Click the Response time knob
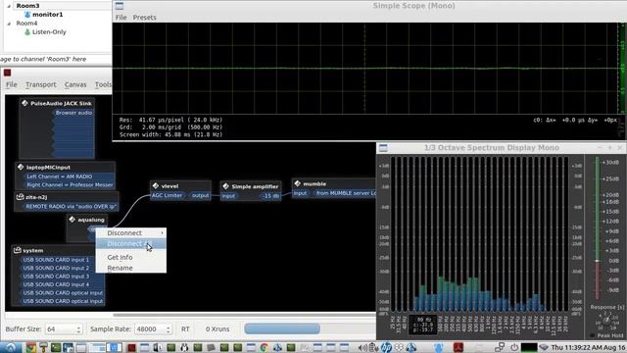 click(606, 321)
